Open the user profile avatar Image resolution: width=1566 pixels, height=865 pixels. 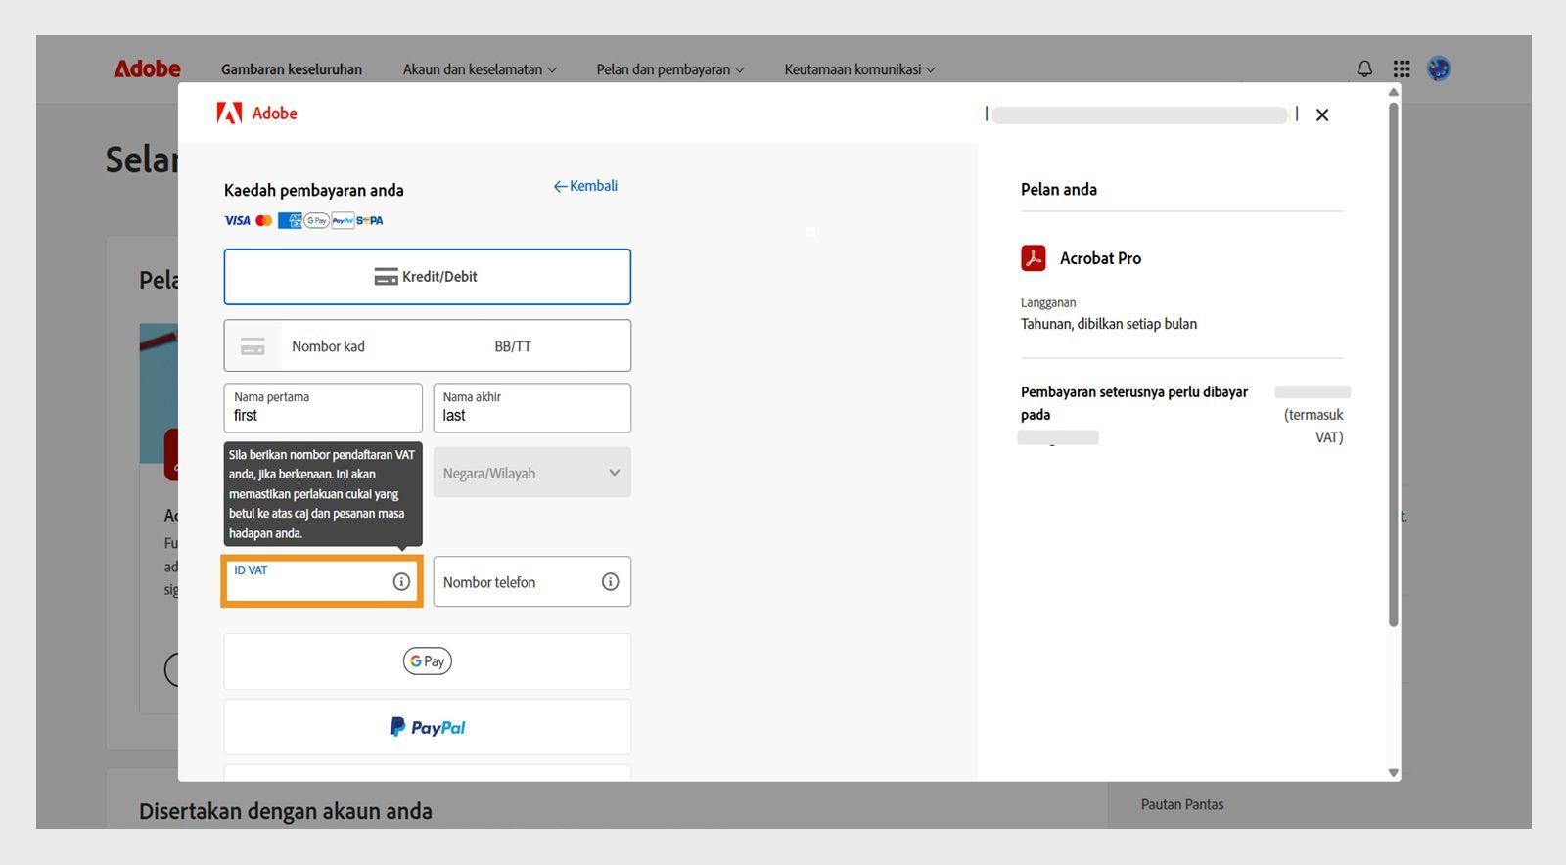click(x=1439, y=68)
